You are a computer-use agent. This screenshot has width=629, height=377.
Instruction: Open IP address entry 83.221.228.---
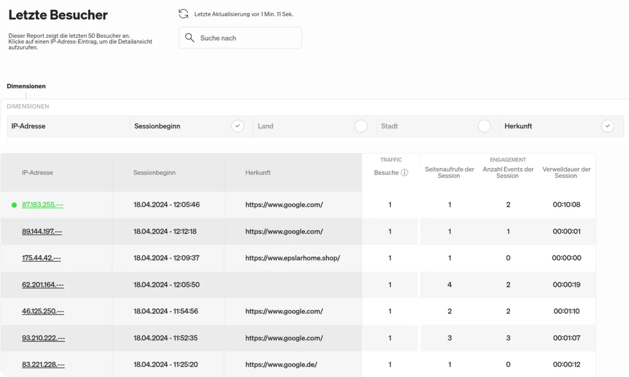pyautogui.click(x=44, y=365)
